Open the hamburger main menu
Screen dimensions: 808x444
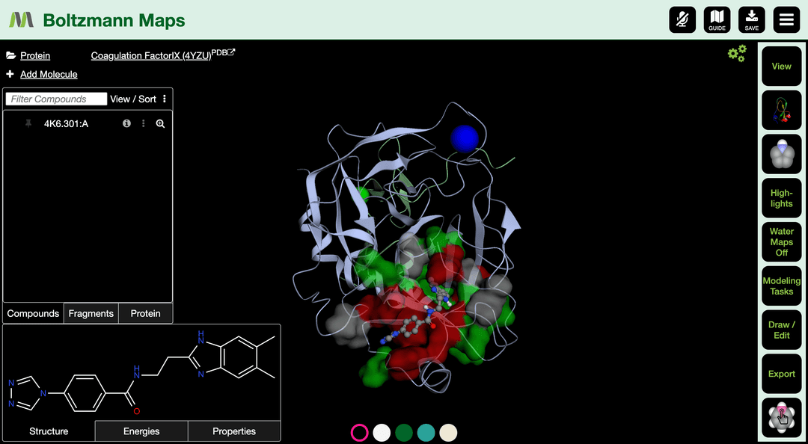pyautogui.click(x=786, y=19)
